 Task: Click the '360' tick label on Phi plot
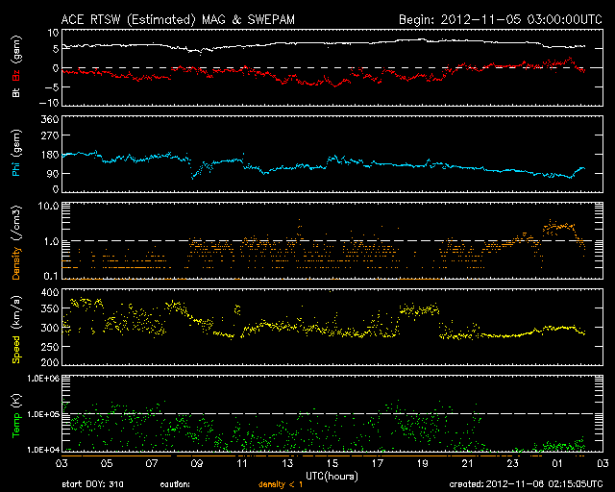(x=50, y=119)
